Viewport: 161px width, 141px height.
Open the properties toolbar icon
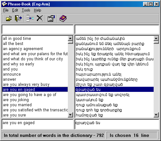(51, 19)
